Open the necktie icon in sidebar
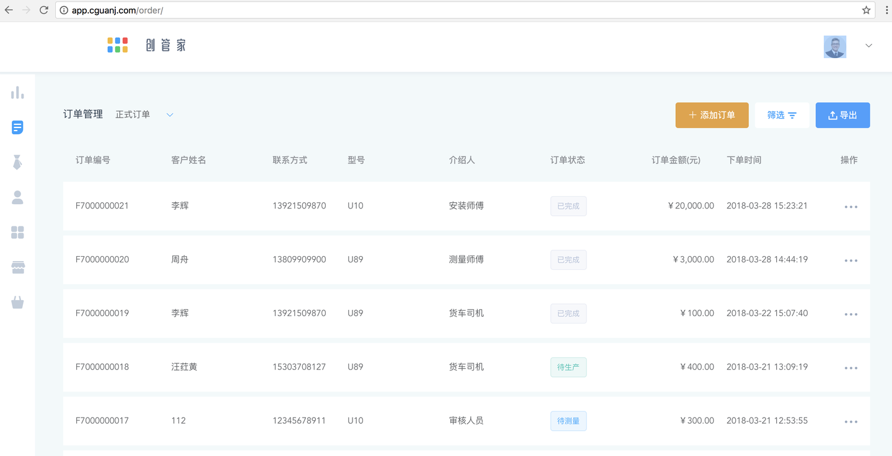892x456 pixels. click(17, 163)
